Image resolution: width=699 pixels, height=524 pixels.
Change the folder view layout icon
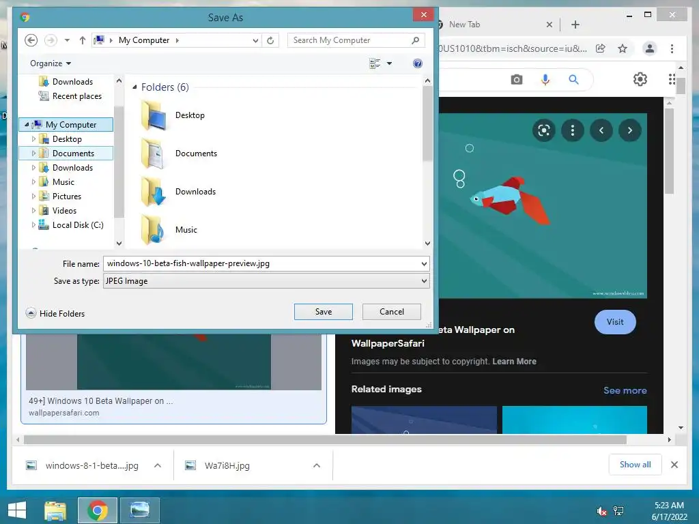pyautogui.click(x=375, y=63)
